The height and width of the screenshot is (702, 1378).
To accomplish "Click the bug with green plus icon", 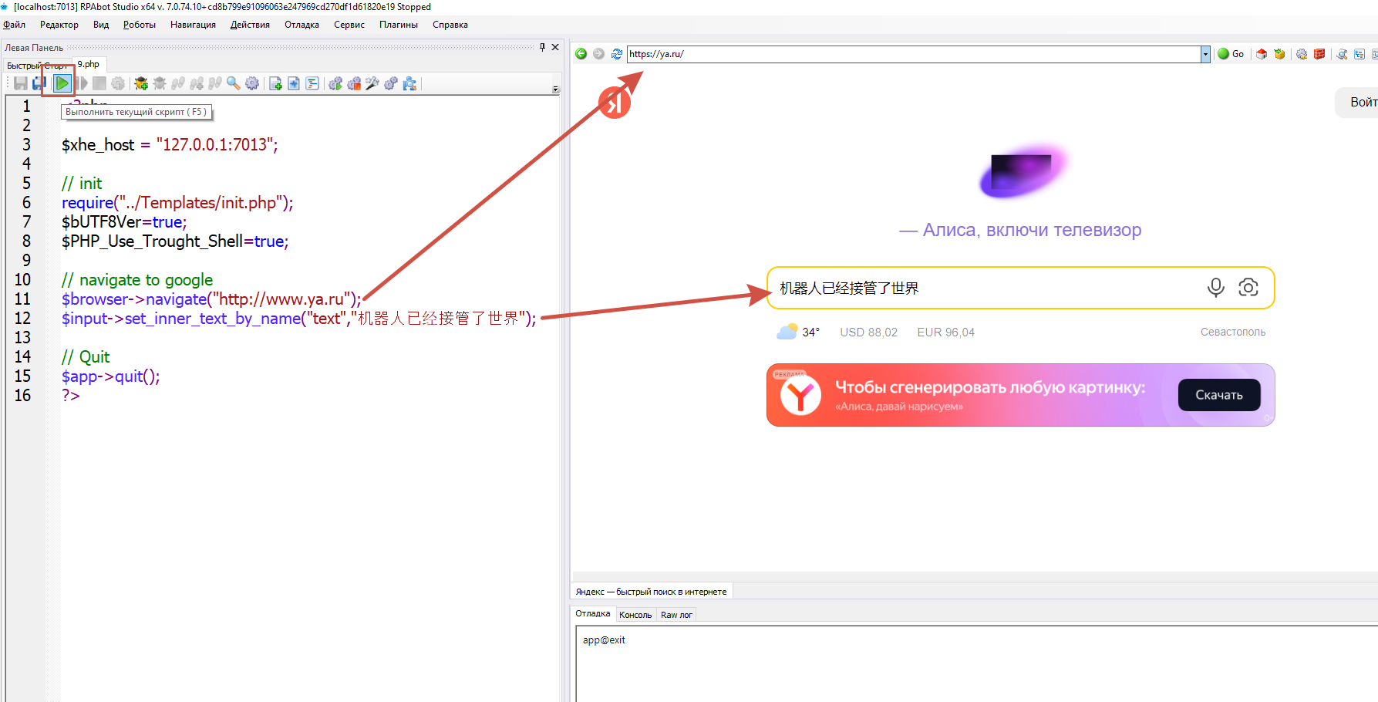I will [x=141, y=83].
